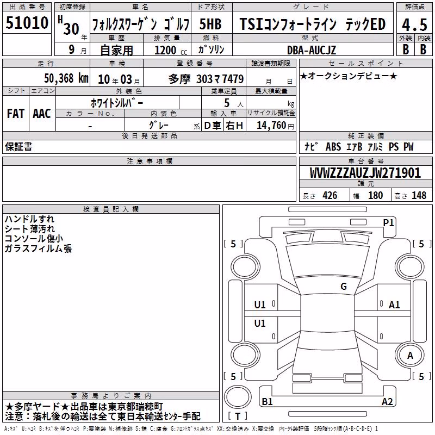Click B1 mark on rear bumper
Image resolution: width=435 pixels, height=435 pixels.
point(267,401)
